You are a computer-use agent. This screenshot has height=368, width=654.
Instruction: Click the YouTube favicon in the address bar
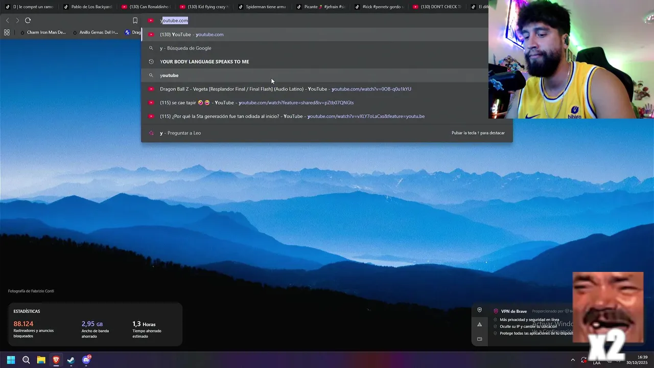pyautogui.click(x=151, y=20)
